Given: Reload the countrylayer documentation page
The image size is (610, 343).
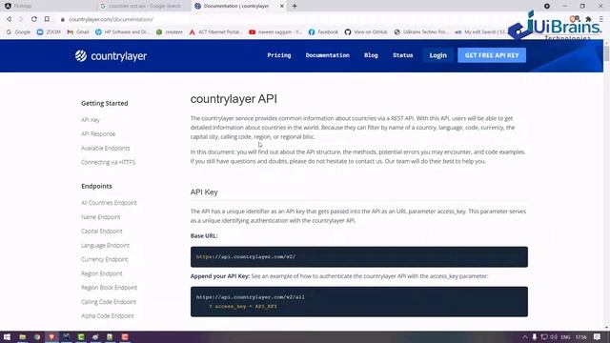Looking at the screenshot, I should pyautogui.click(x=34, y=19).
